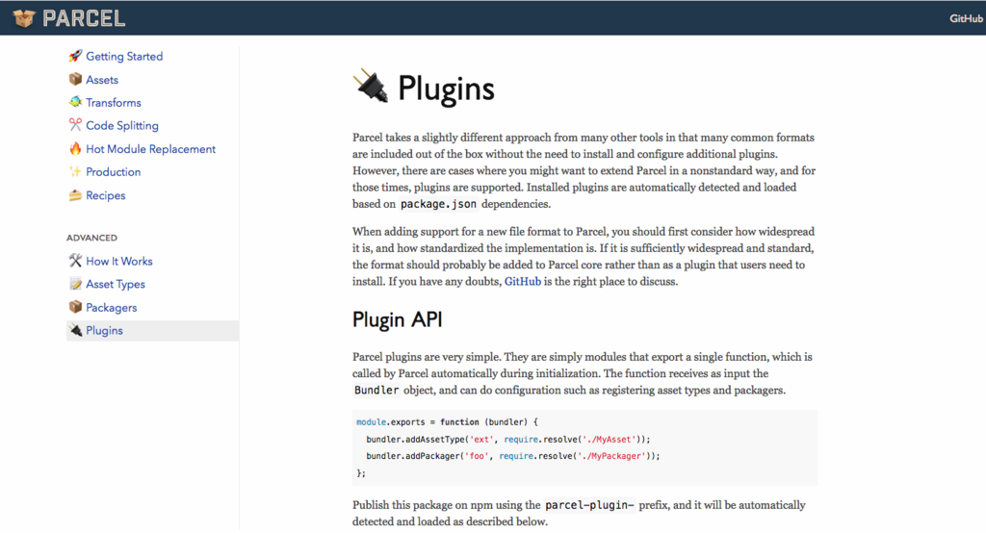The width and height of the screenshot is (986, 533).
Task: Click the scissors icon beside Code Splitting
Action: pos(75,125)
